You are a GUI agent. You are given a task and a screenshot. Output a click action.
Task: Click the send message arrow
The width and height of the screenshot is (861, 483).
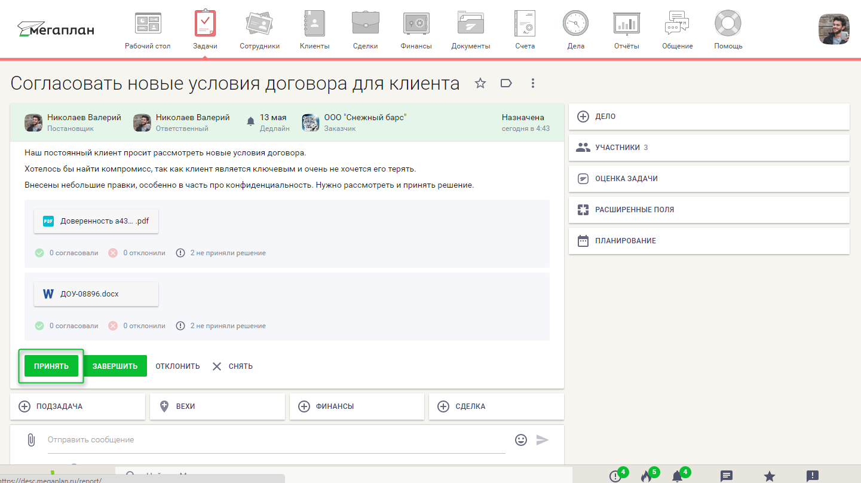click(543, 440)
